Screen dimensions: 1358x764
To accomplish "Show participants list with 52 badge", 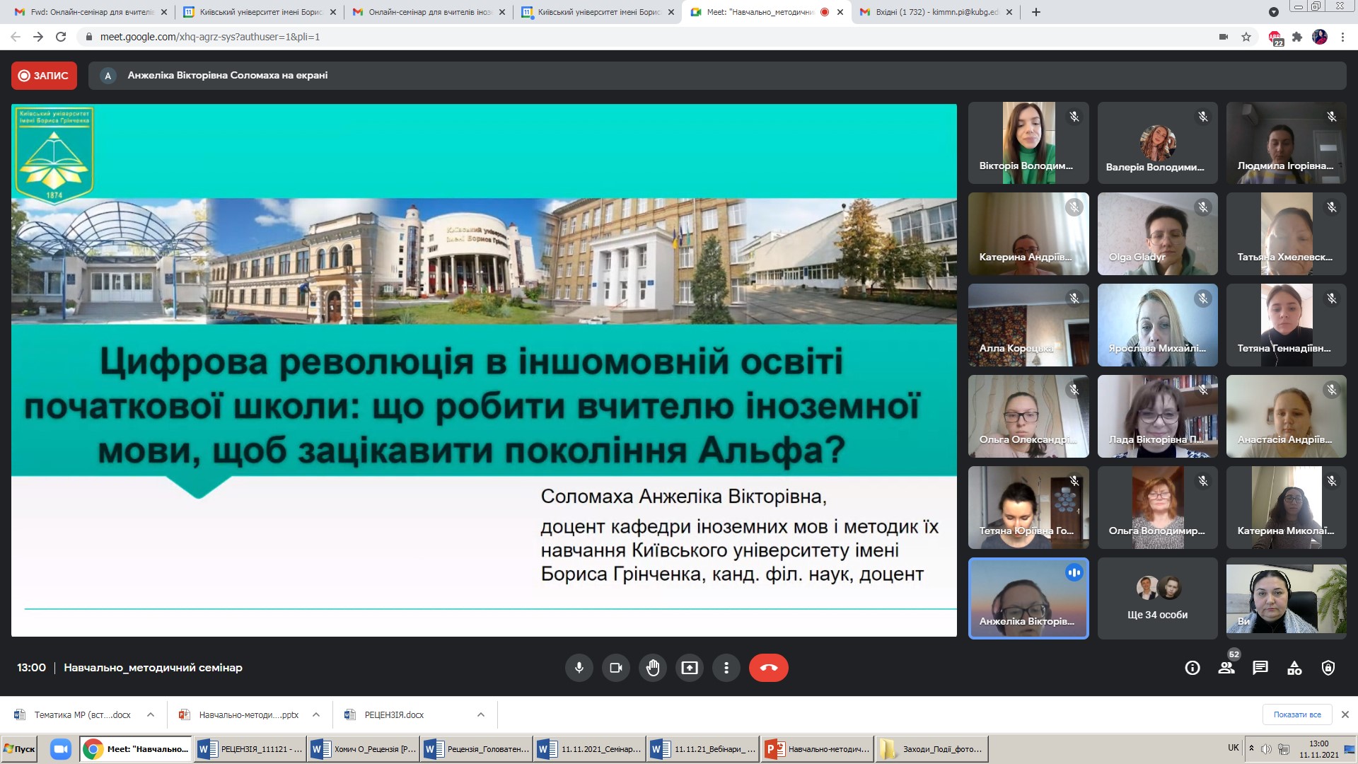I will 1226,668.
